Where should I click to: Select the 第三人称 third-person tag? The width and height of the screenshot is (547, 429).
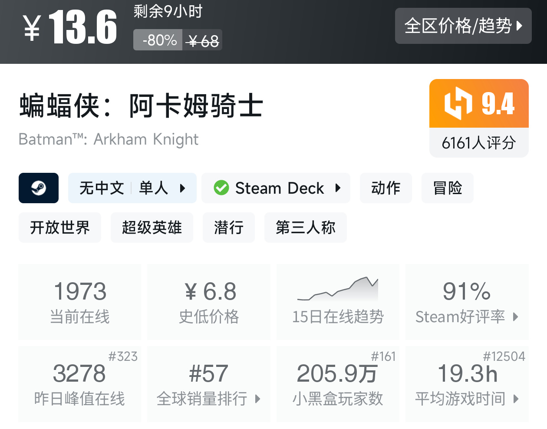[306, 228]
